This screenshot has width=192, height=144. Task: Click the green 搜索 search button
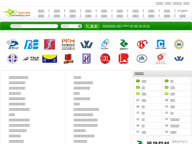(x=92, y=26)
